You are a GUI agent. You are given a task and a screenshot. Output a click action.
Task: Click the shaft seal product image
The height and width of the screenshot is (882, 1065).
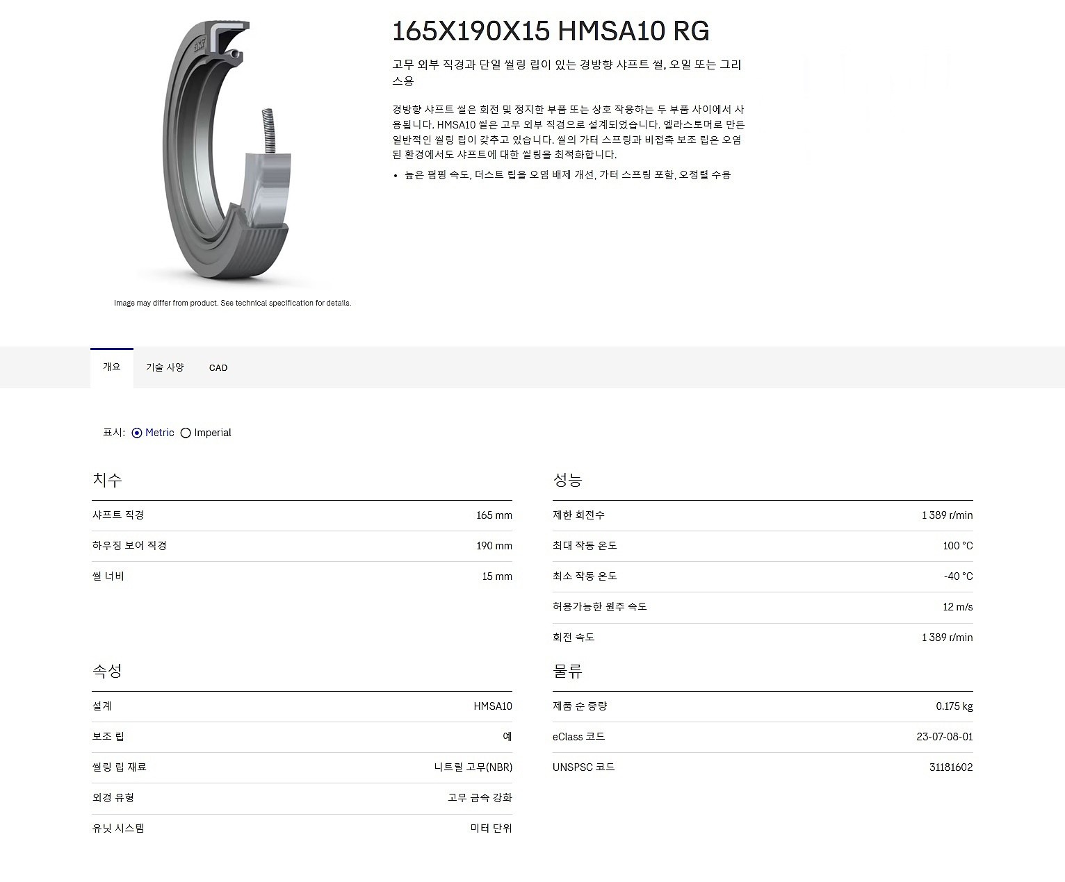pyautogui.click(x=231, y=151)
